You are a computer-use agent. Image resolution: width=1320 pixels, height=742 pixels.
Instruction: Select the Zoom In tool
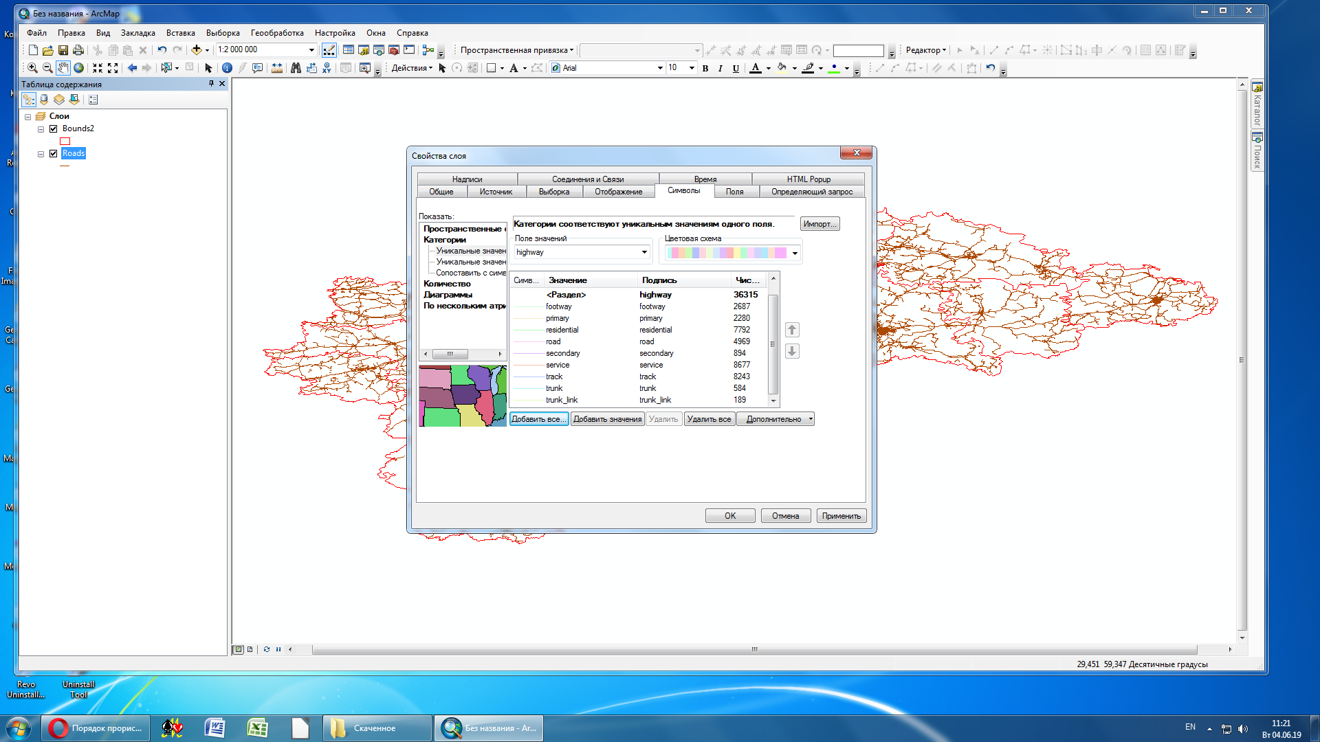click(x=32, y=68)
